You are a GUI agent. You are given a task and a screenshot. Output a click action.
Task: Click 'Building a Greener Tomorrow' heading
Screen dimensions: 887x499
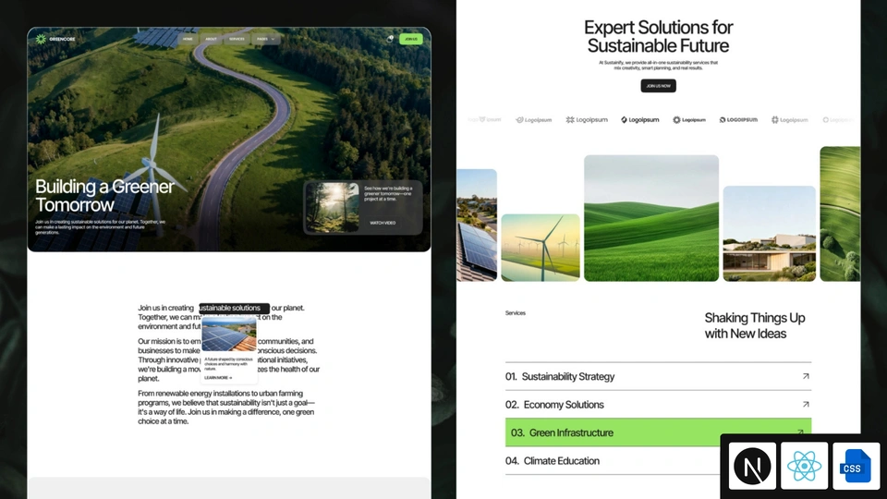[104, 195]
